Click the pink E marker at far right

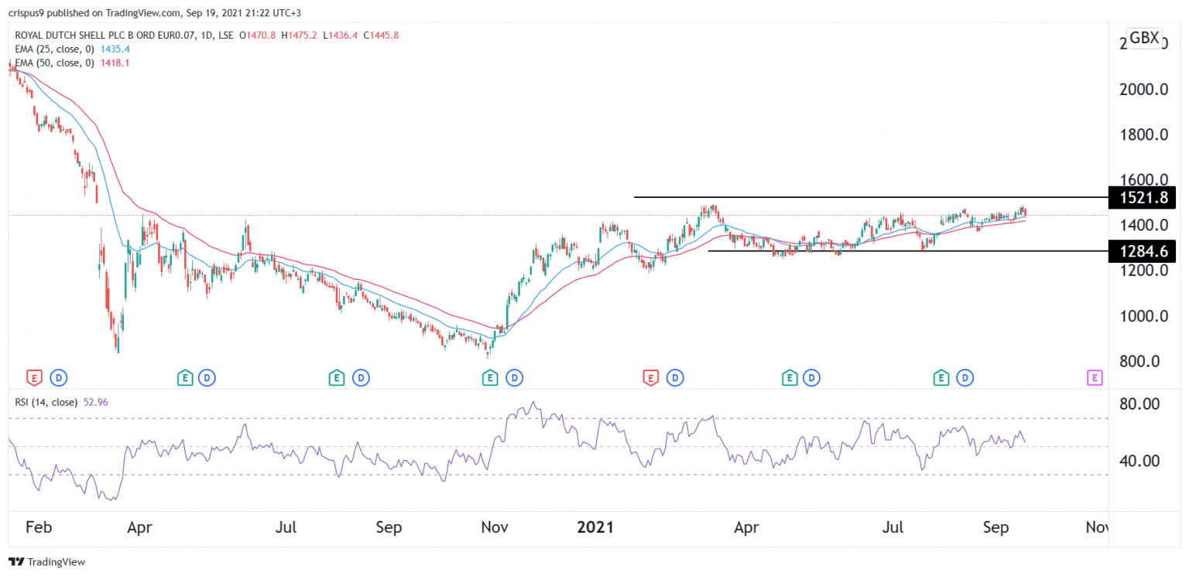point(1095,378)
